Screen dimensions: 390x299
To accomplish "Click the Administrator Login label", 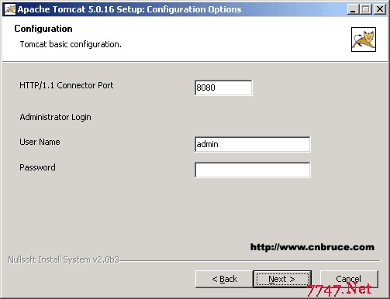I will [55, 117].
